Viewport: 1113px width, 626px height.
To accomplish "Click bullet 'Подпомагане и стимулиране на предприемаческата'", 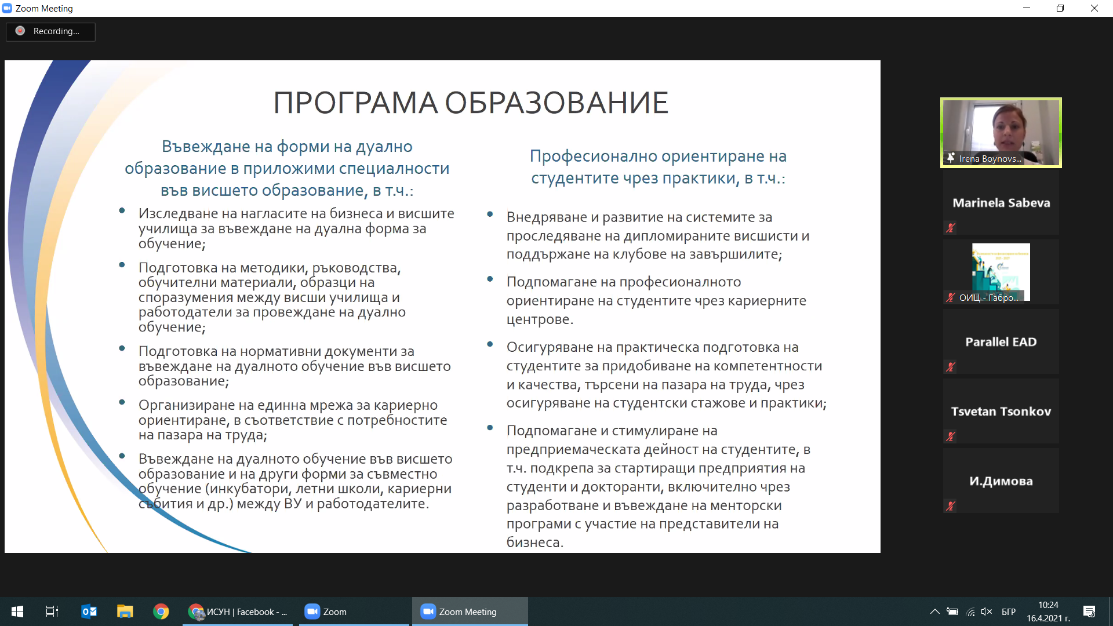I will coord(659,486).
